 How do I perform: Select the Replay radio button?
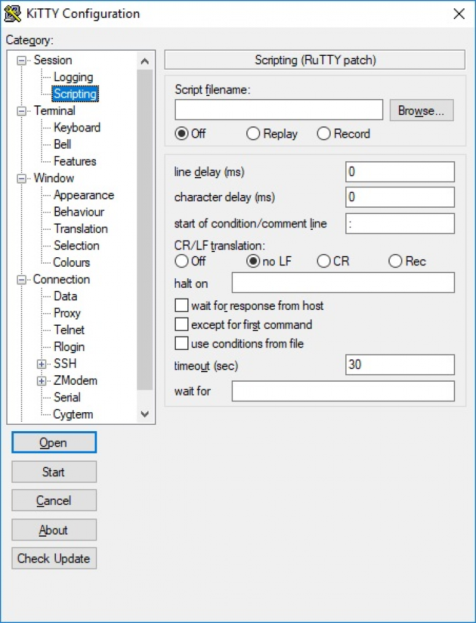click(x=253, y=134)
